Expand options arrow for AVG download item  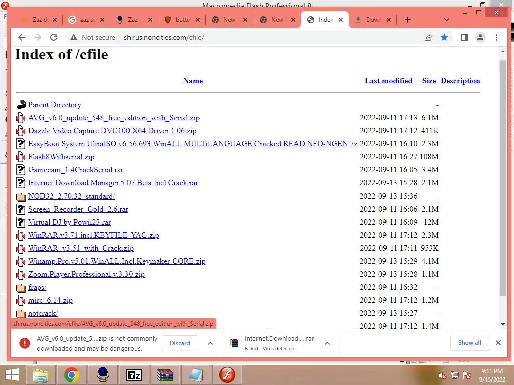click(x=210, y=343)
